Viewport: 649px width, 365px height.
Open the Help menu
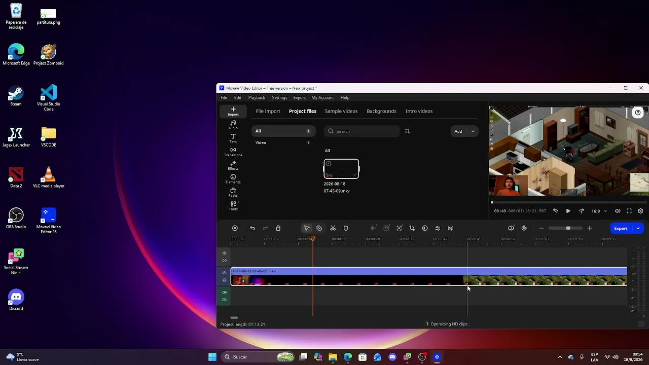point(345,98)
